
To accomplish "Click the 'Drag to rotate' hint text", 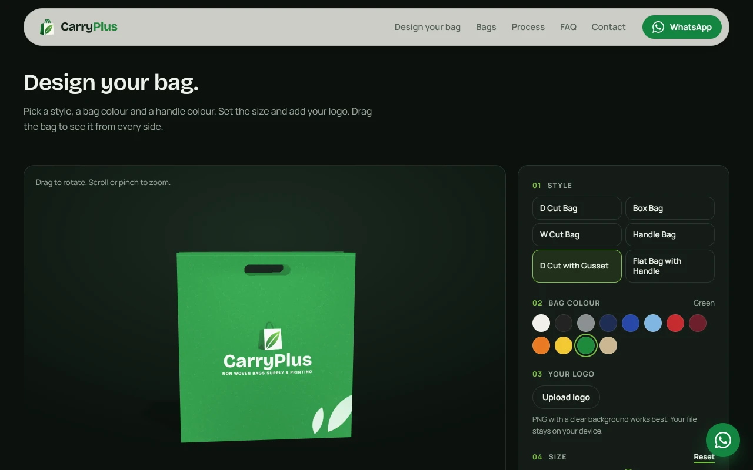I will click(x=103, y=183).
